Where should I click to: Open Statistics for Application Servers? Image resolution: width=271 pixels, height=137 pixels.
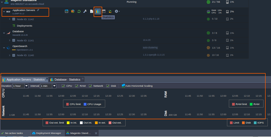tap(98, 11)
